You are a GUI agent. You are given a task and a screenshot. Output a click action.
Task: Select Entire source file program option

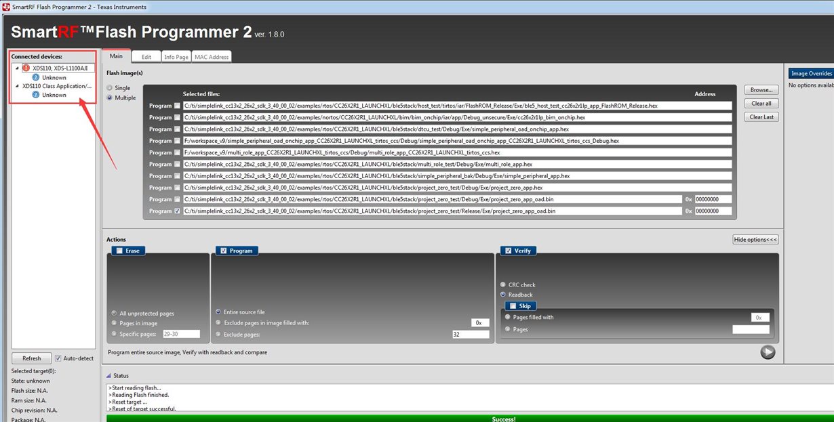pos(218,312)
